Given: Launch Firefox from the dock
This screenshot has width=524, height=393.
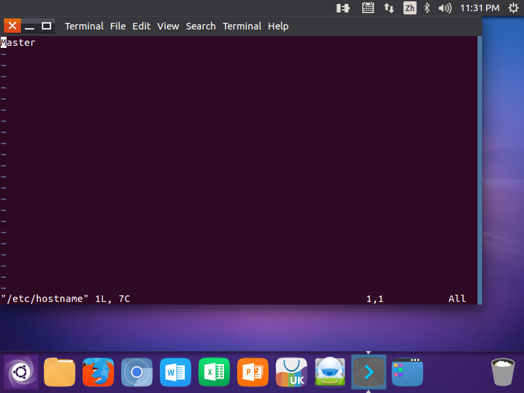Looking at the screenshot, I should (x=98, y=372).
